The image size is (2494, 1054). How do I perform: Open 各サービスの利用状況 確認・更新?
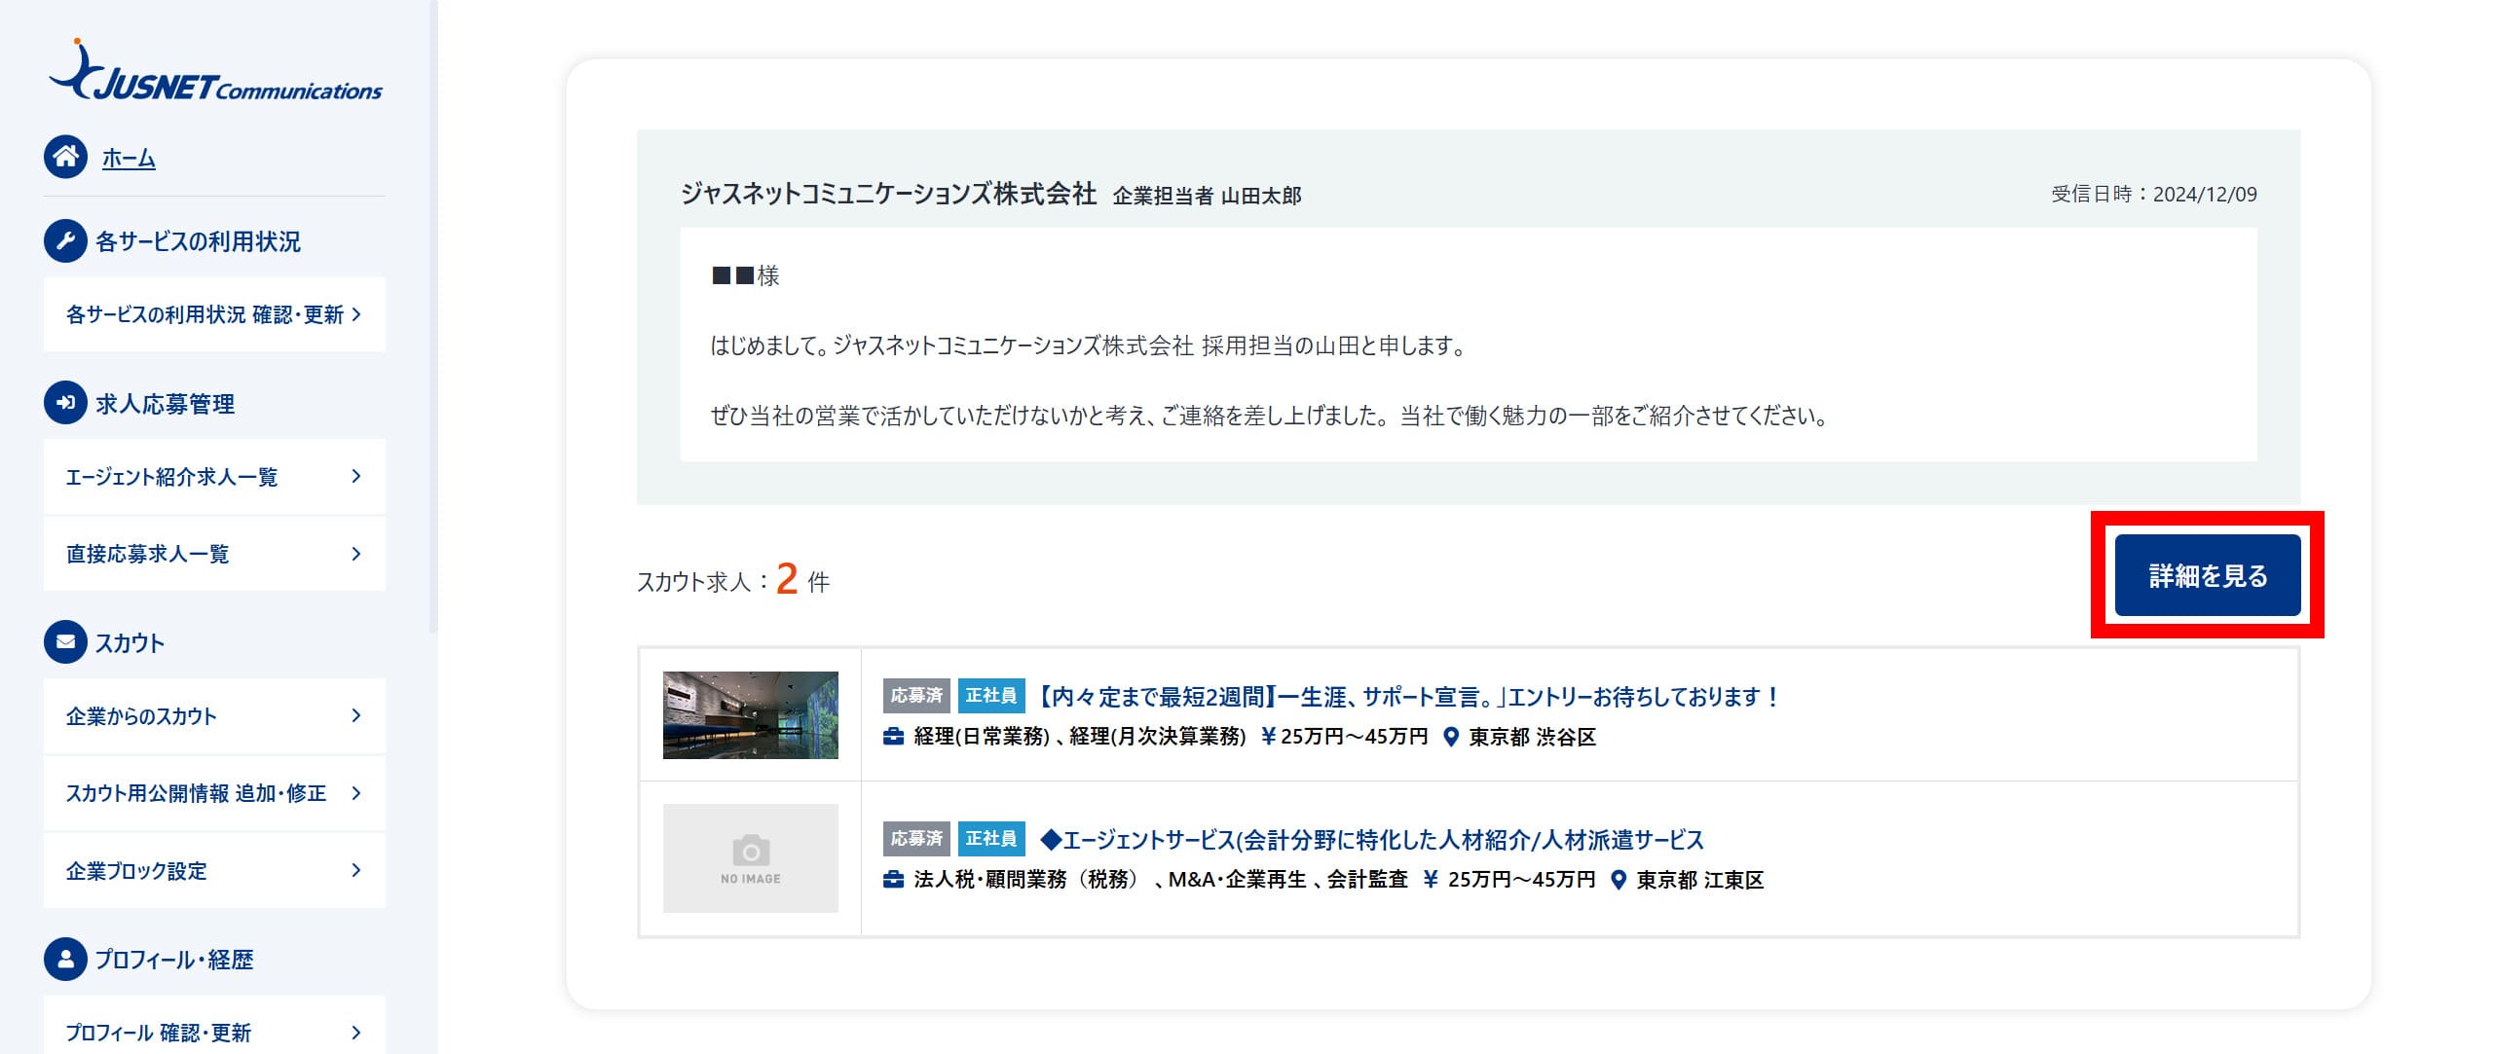(x=214, y=314)
